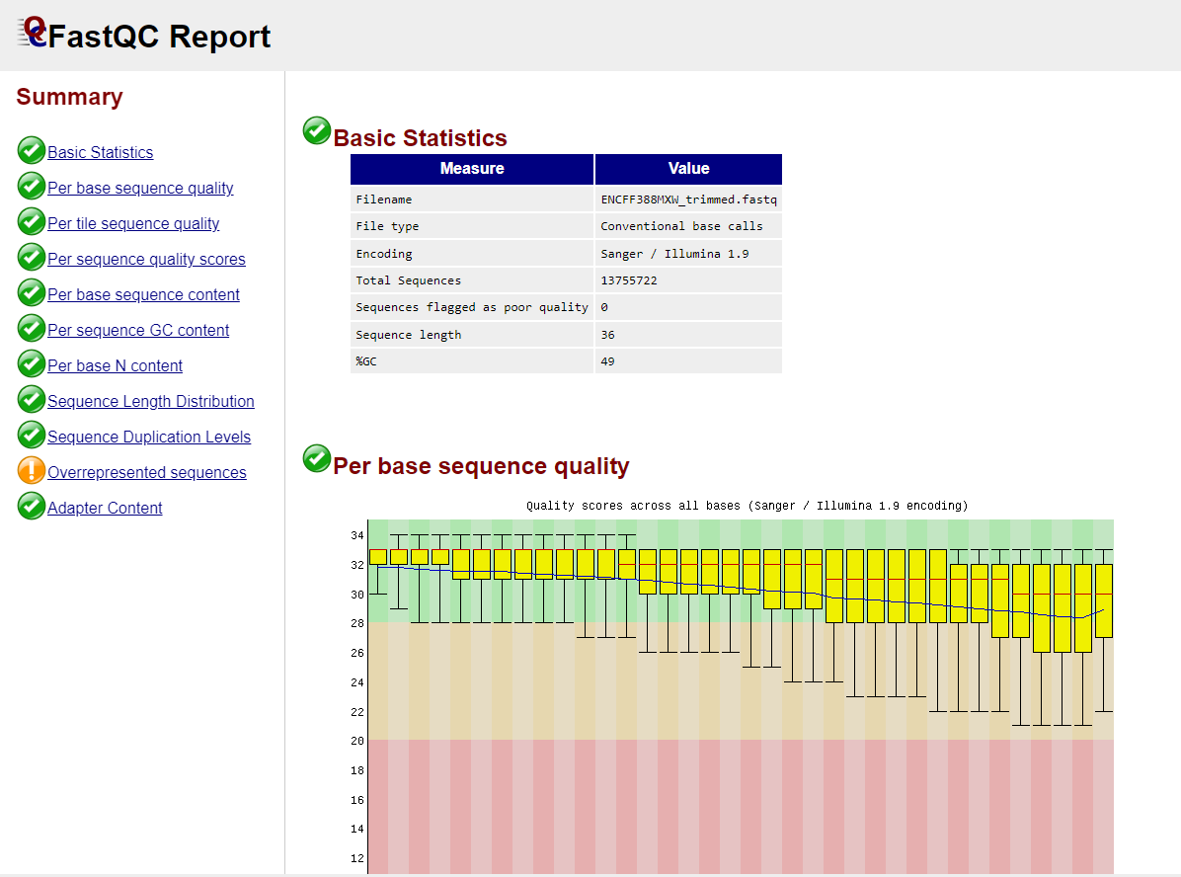Viewport: 1181px width, 877px height.
Task: Click pass icon beside Per base N content
Action: pos(31,363)
